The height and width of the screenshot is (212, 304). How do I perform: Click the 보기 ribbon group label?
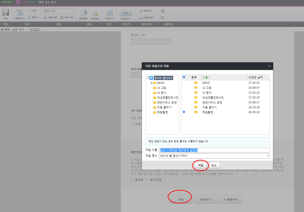[109, 24]
